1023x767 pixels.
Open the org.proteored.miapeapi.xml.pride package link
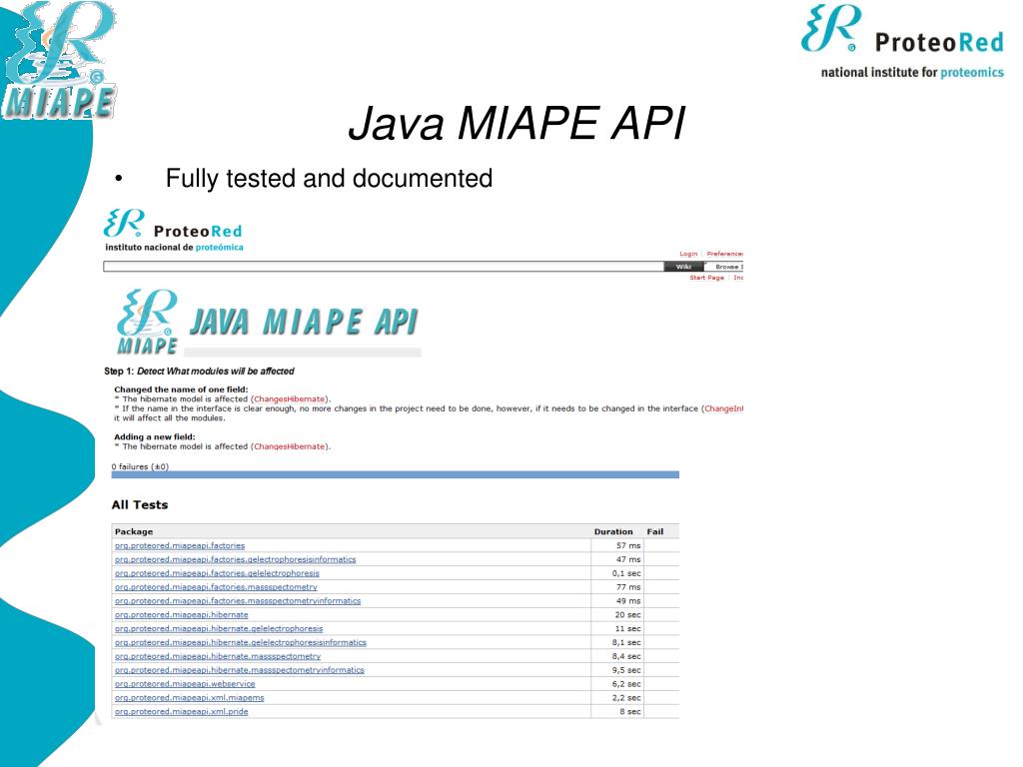182,711
